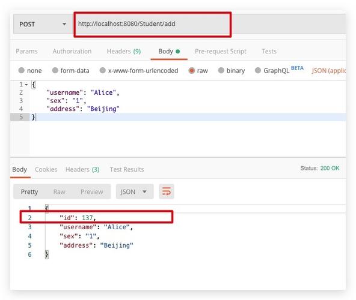
Task: Open the Params tab
Action: coord(26,51)
